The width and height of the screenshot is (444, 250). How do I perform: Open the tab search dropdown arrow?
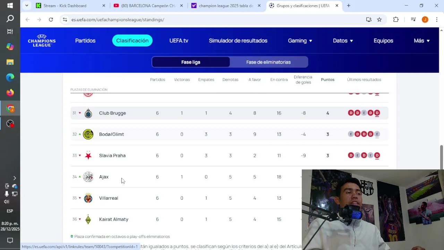coord(27,6)
